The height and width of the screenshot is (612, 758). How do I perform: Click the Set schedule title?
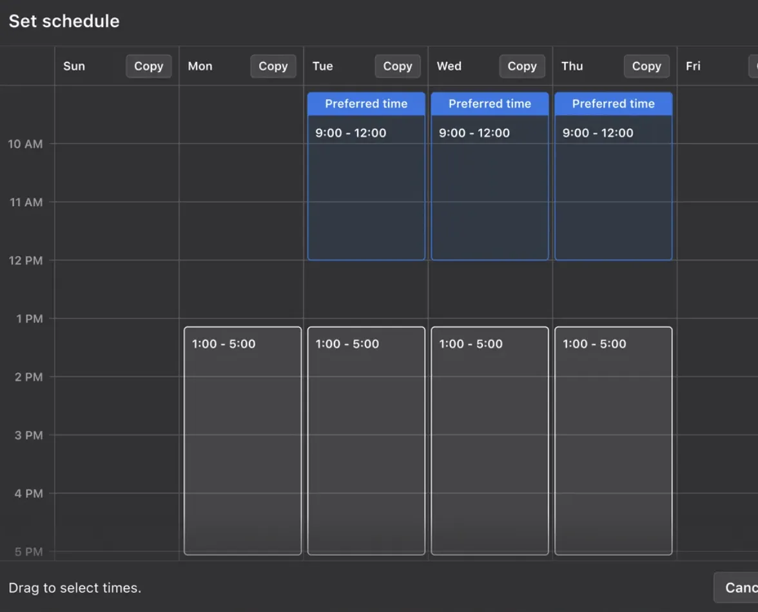64,21
